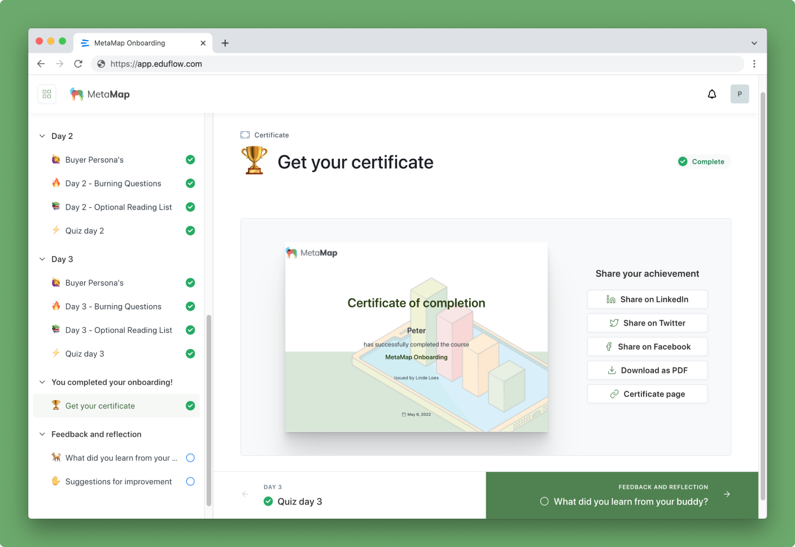
Task: Open Quiz day 3 in the sidebar
Action: click(116, 354)
